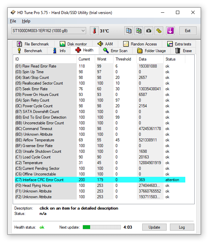Select the Current Pending Sector row
Image resolution: width=210 pixels, height=244 pixels.
[x=100, y=168]
